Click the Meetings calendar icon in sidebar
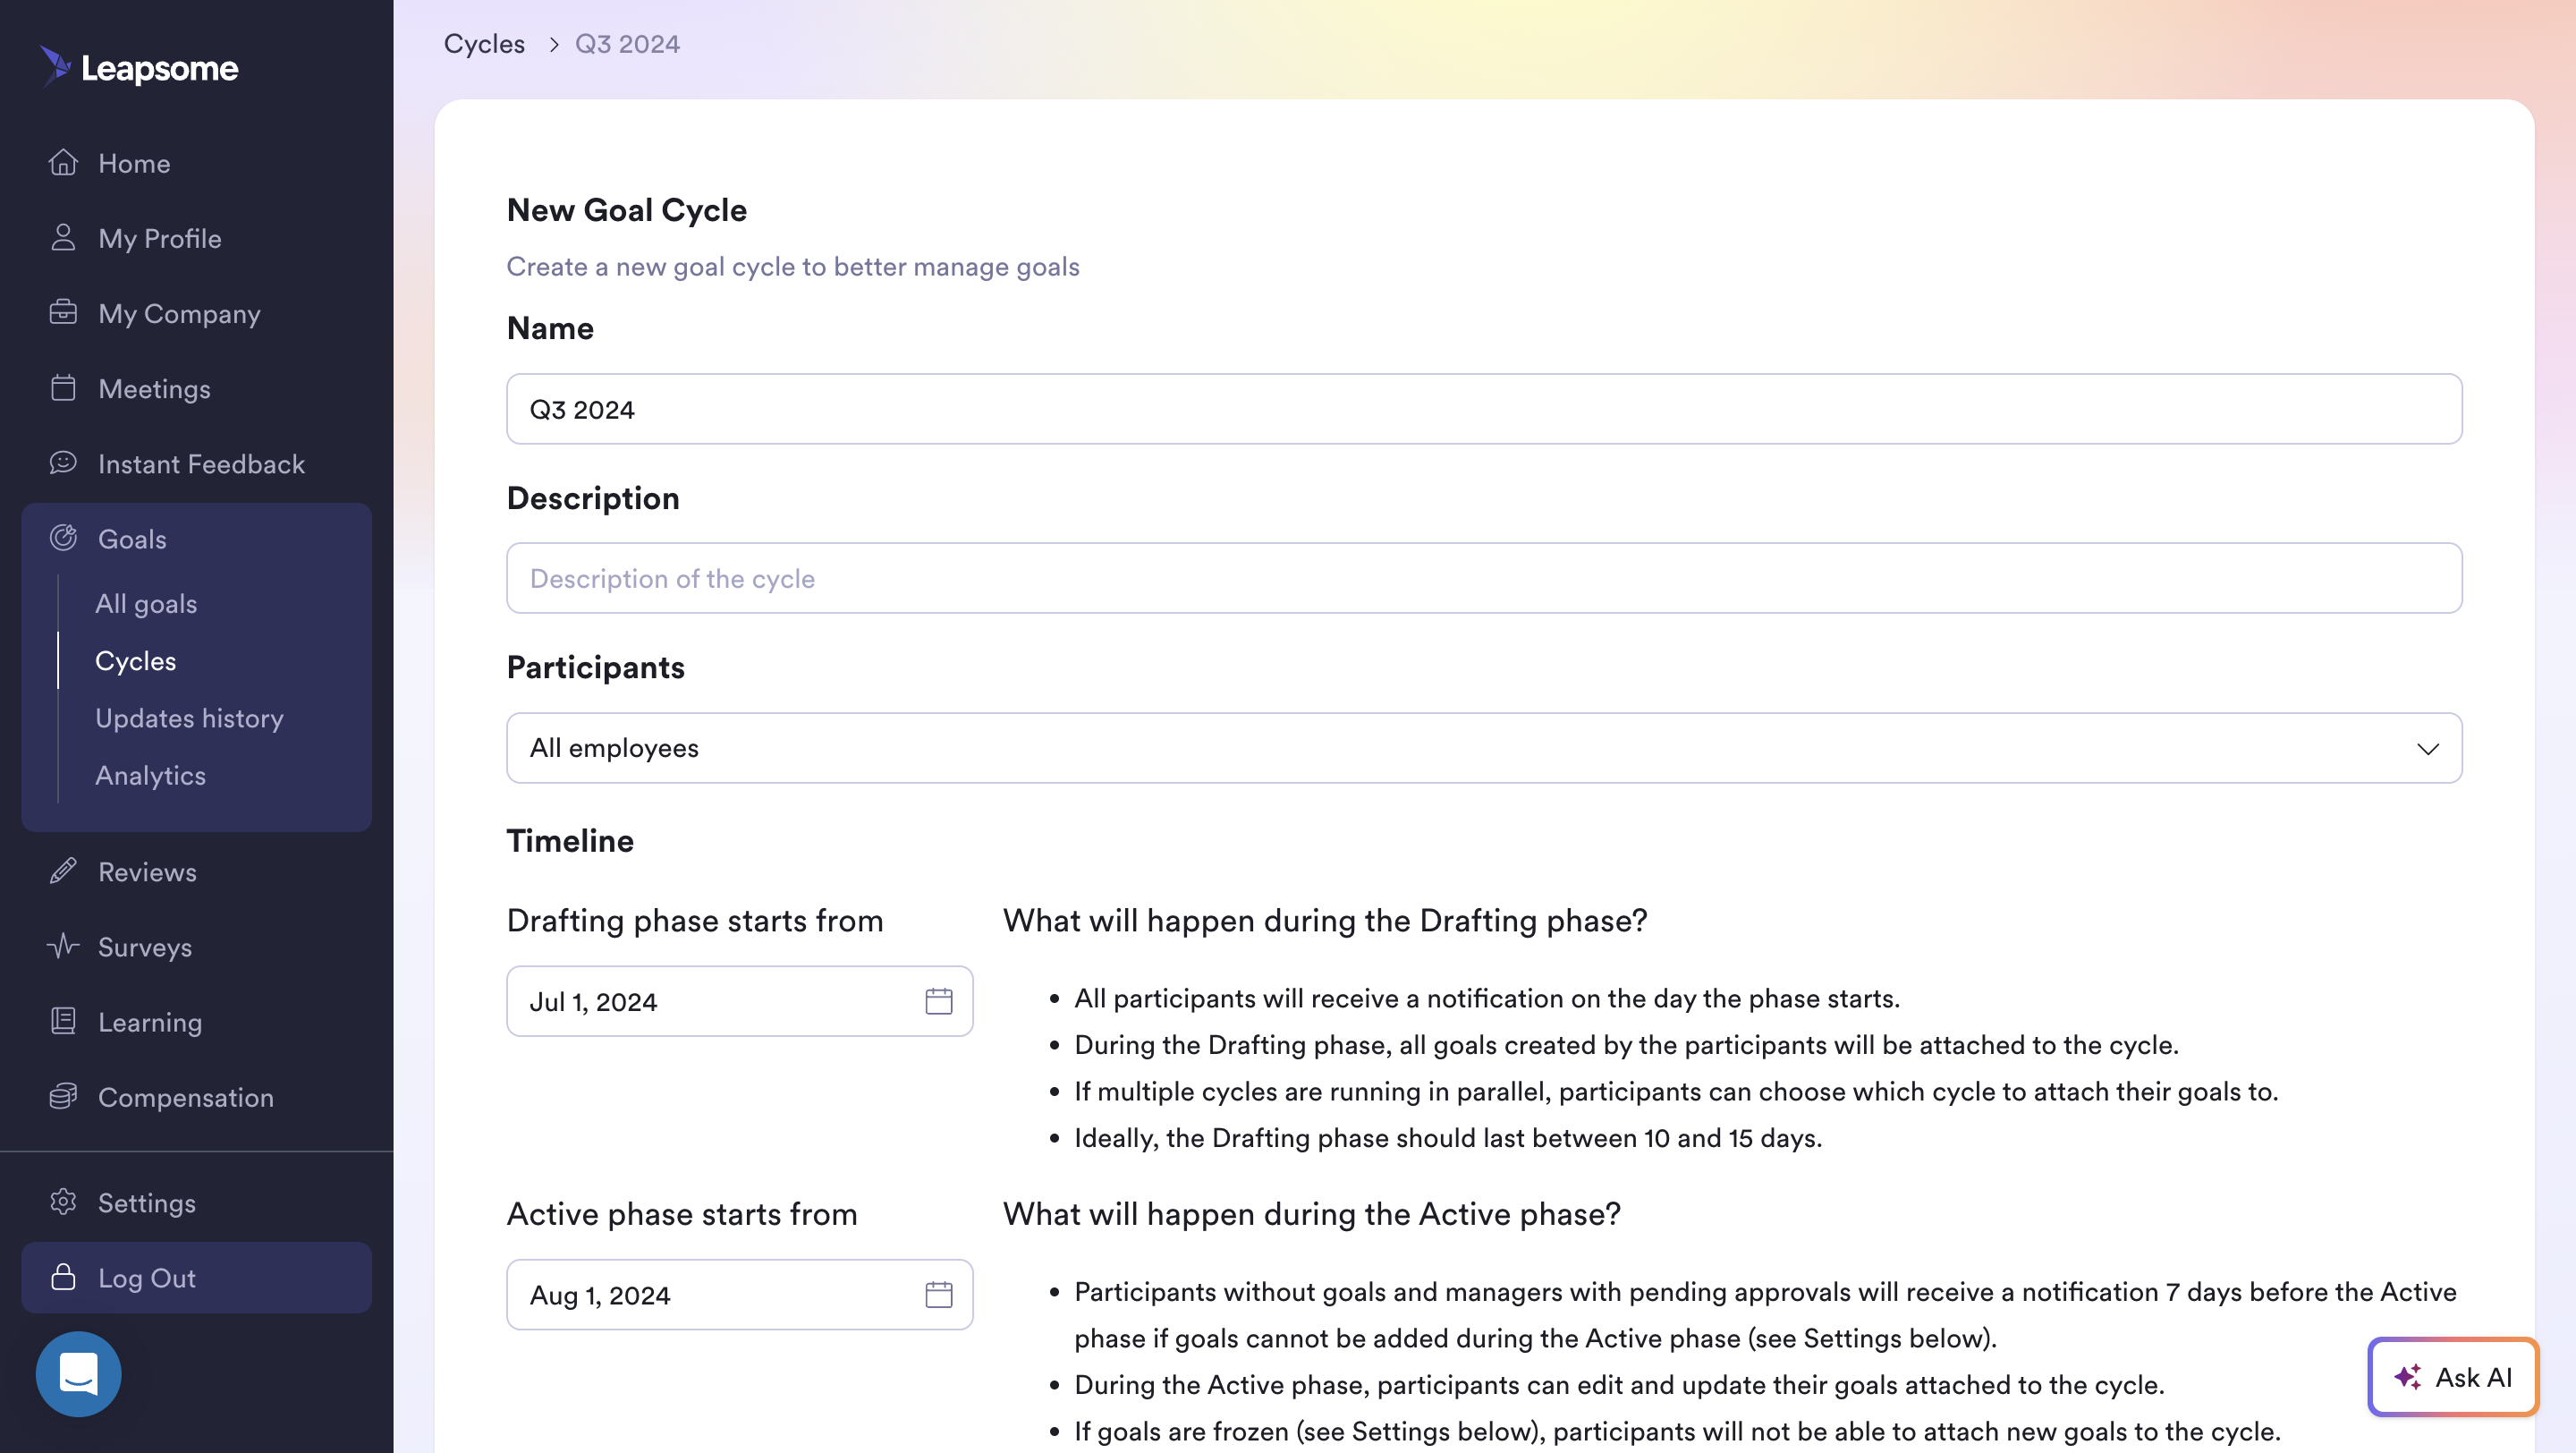2576x1453 pixels. (63, 387)
